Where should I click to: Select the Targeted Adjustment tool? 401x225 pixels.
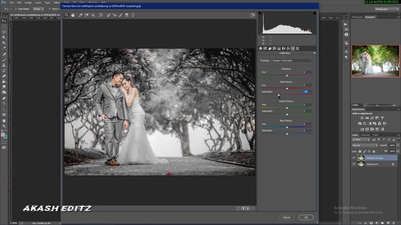click(93, 15)
